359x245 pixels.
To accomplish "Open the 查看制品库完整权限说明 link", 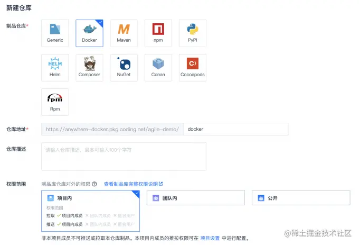I will 133,184.
